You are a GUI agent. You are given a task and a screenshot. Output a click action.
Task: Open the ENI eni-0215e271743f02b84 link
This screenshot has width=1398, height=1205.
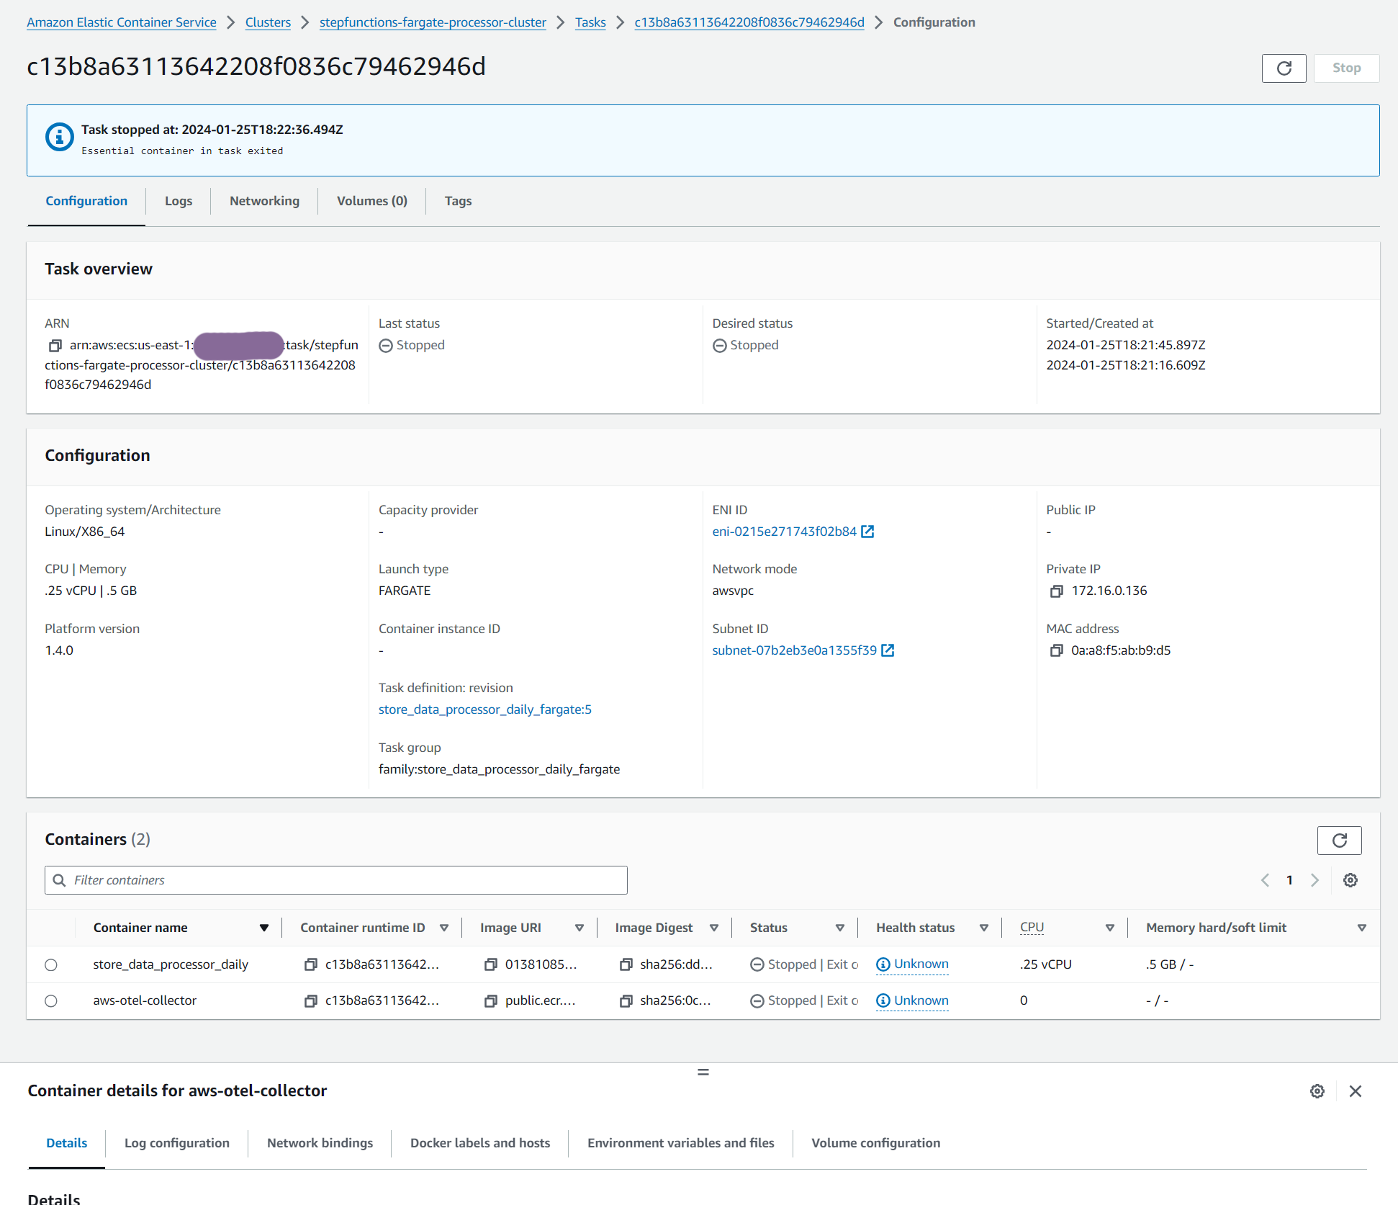point(784,532)
